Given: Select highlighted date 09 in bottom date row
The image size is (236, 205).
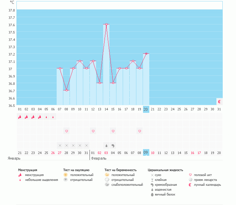Looking at the screenshot, I should click(x=146, y=153).
